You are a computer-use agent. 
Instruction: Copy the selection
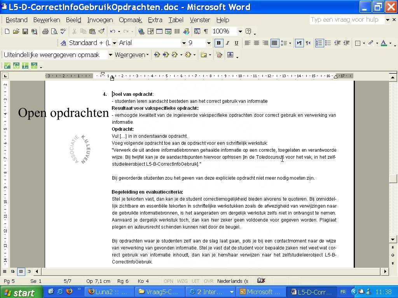[x=83, y=31]
